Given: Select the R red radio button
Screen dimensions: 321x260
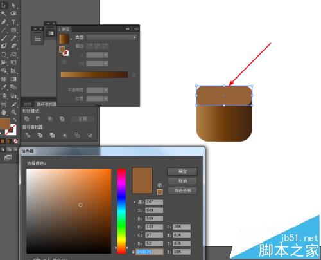Looking at the screenshot, I should [134, 227].
